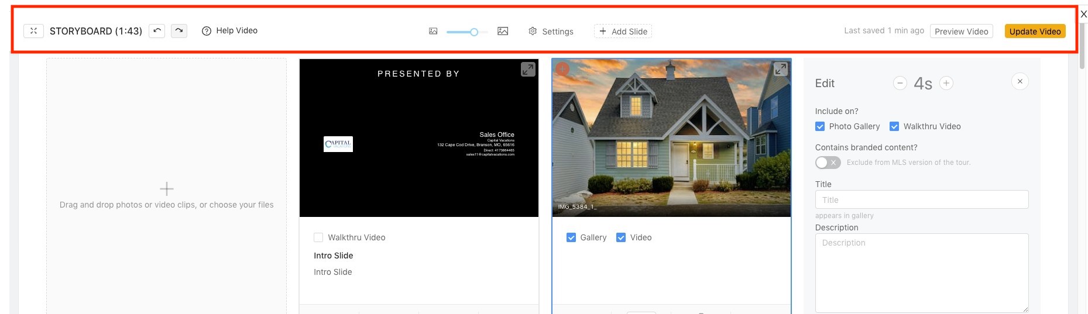Adjust the thumbnail size slider
Image resolution: width=1088 pixels, height=314 pixels.
(x=474, y=32)
